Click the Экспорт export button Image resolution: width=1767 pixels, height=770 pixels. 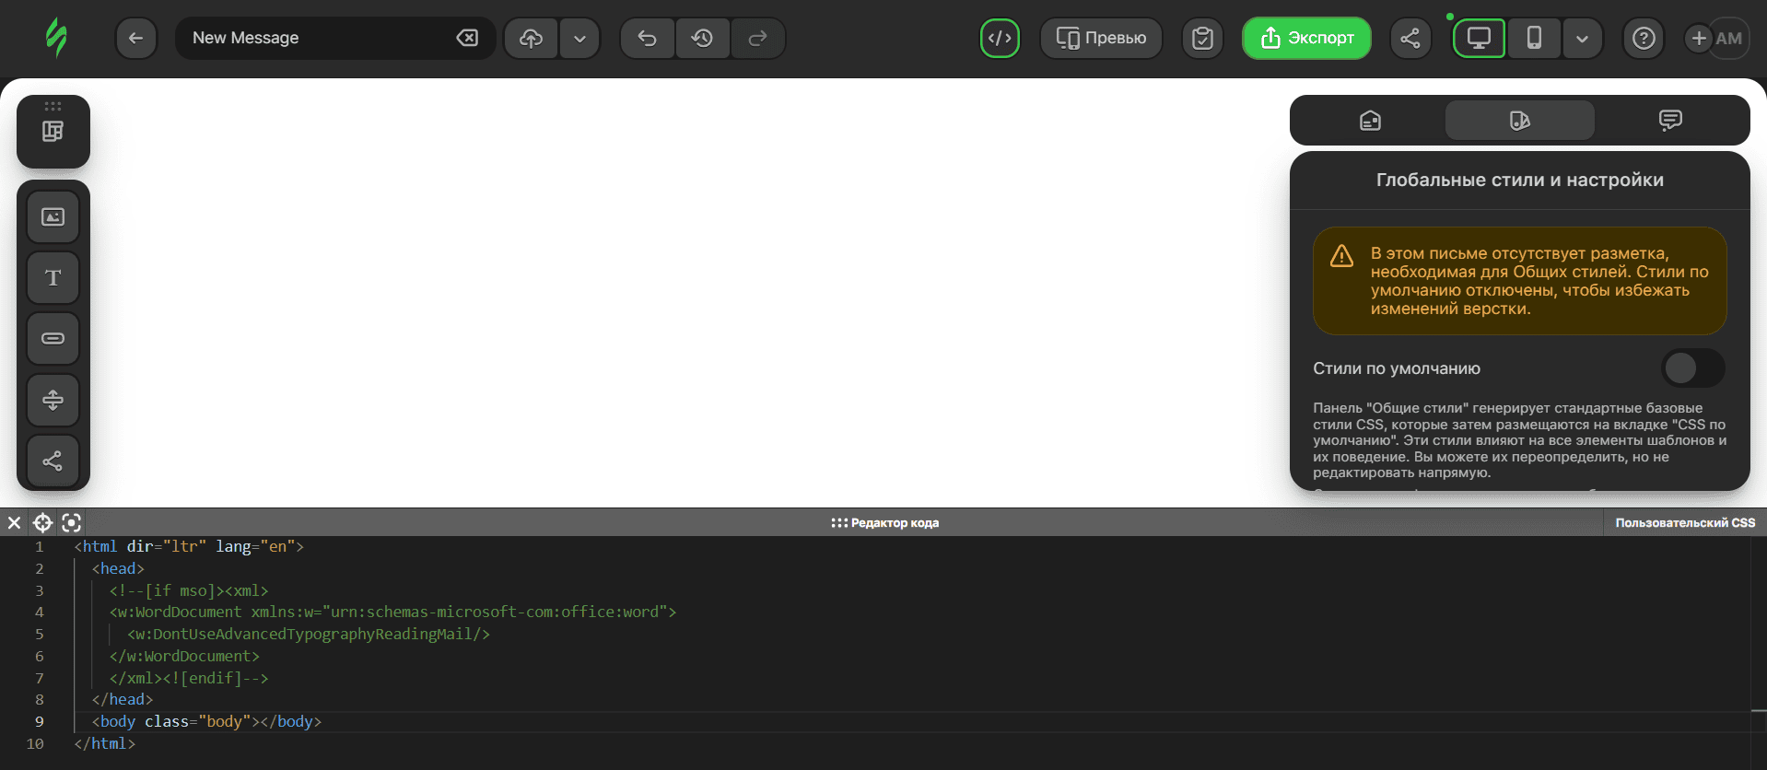click(1306, 39)
